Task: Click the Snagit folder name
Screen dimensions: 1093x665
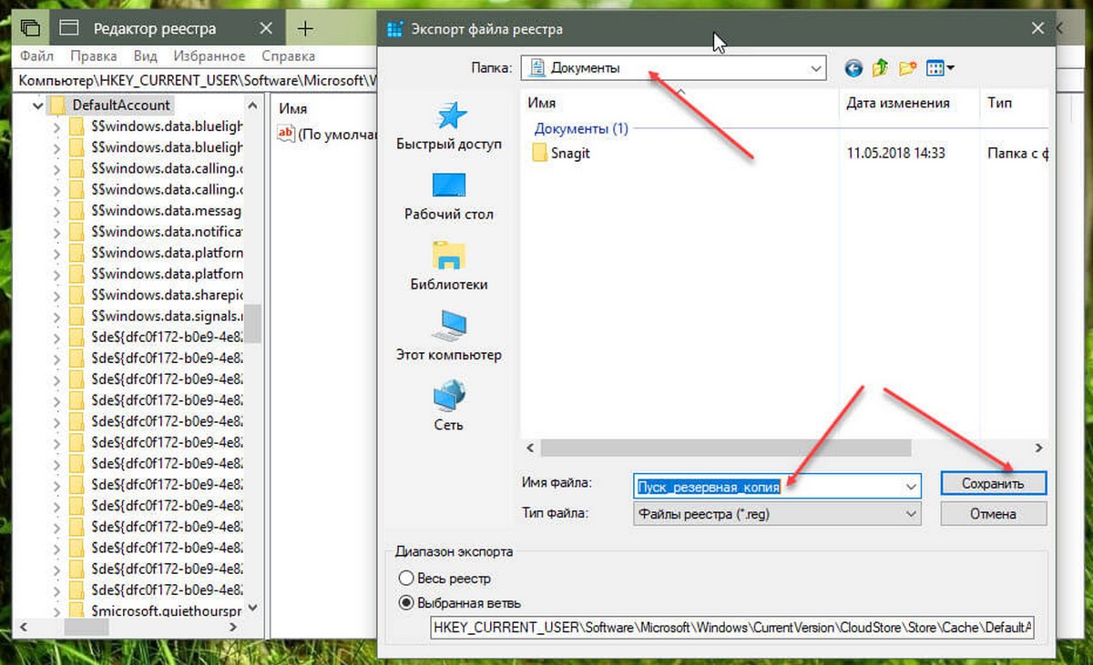Action: pyautogui.click(x=570, y=154)
